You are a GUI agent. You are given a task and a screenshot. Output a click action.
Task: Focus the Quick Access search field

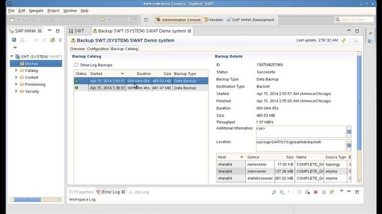pos(354,20)
